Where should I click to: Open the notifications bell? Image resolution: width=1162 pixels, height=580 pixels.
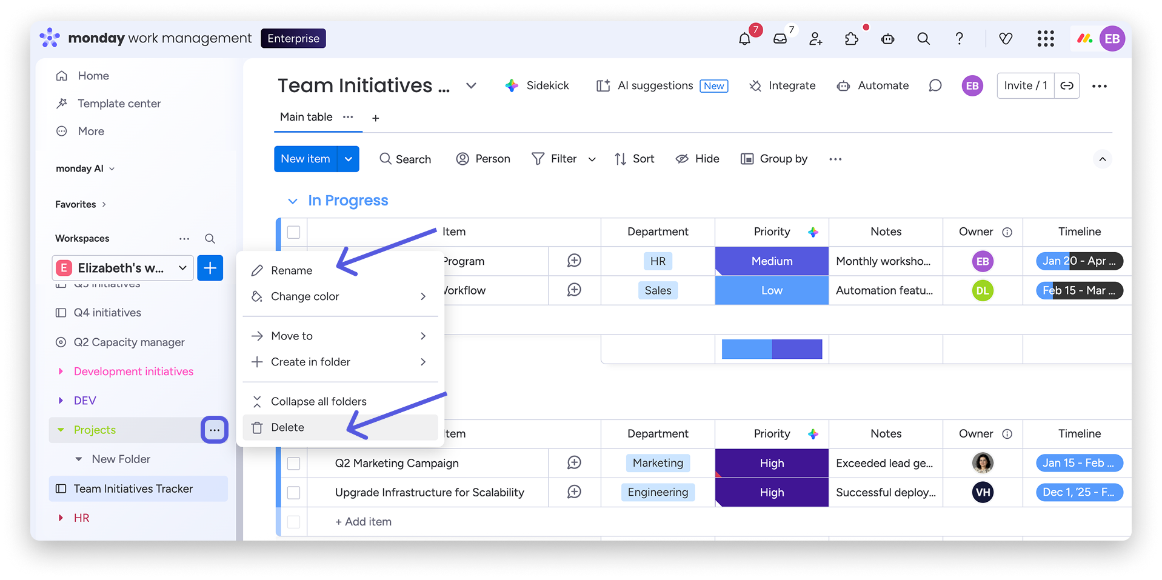point(744,39)
